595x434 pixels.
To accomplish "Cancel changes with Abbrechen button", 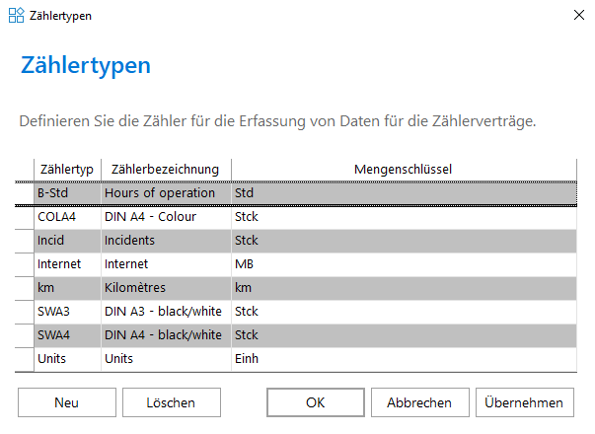I will [419, 402].
